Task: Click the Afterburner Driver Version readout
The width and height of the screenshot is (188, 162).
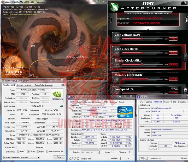Action: click(x=146, y=23)
